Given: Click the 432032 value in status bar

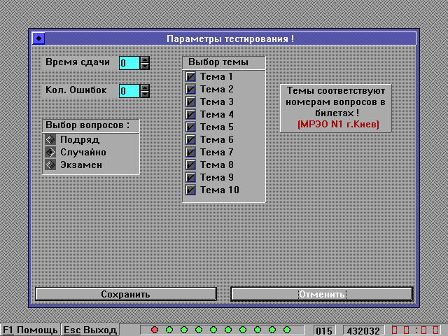Looking at the screenshot, I should click(363, 330).
